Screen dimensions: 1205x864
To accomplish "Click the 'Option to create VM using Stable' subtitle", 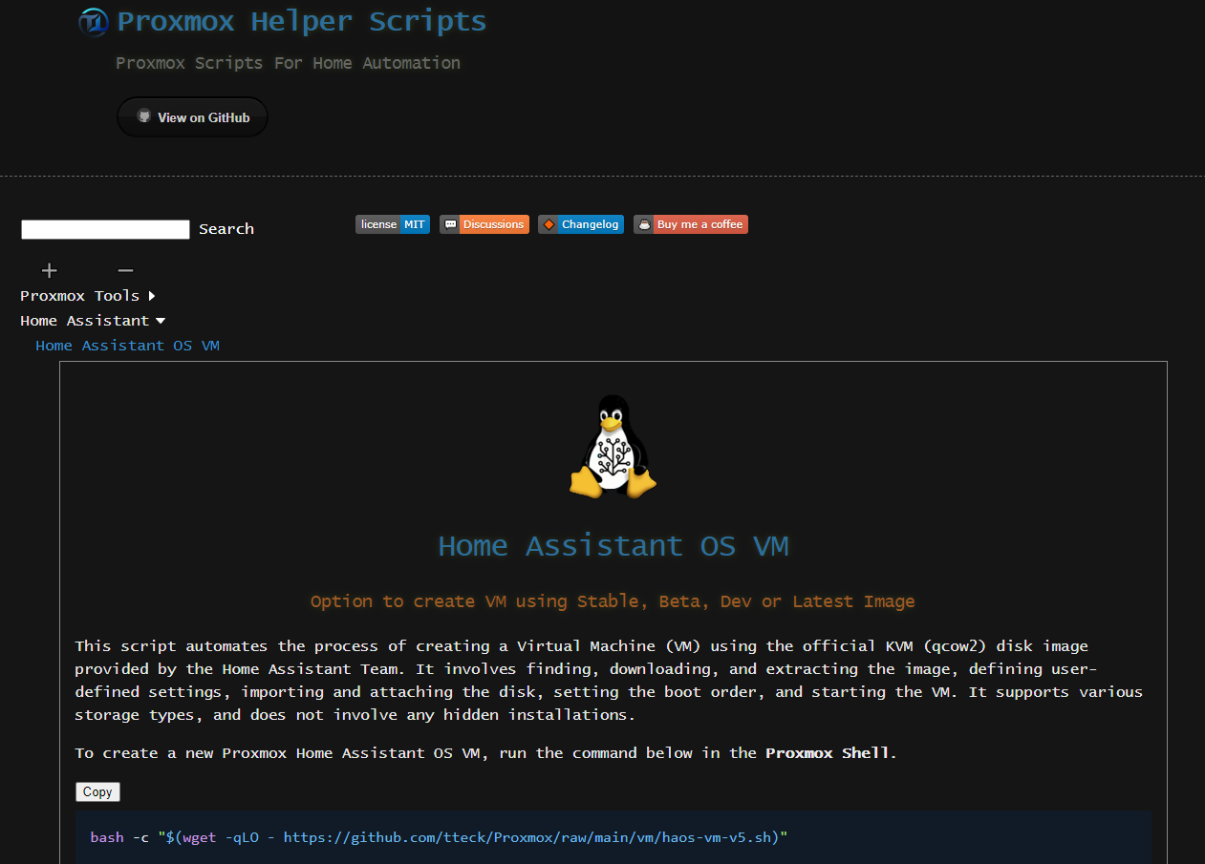I will (x=613, y=601).
